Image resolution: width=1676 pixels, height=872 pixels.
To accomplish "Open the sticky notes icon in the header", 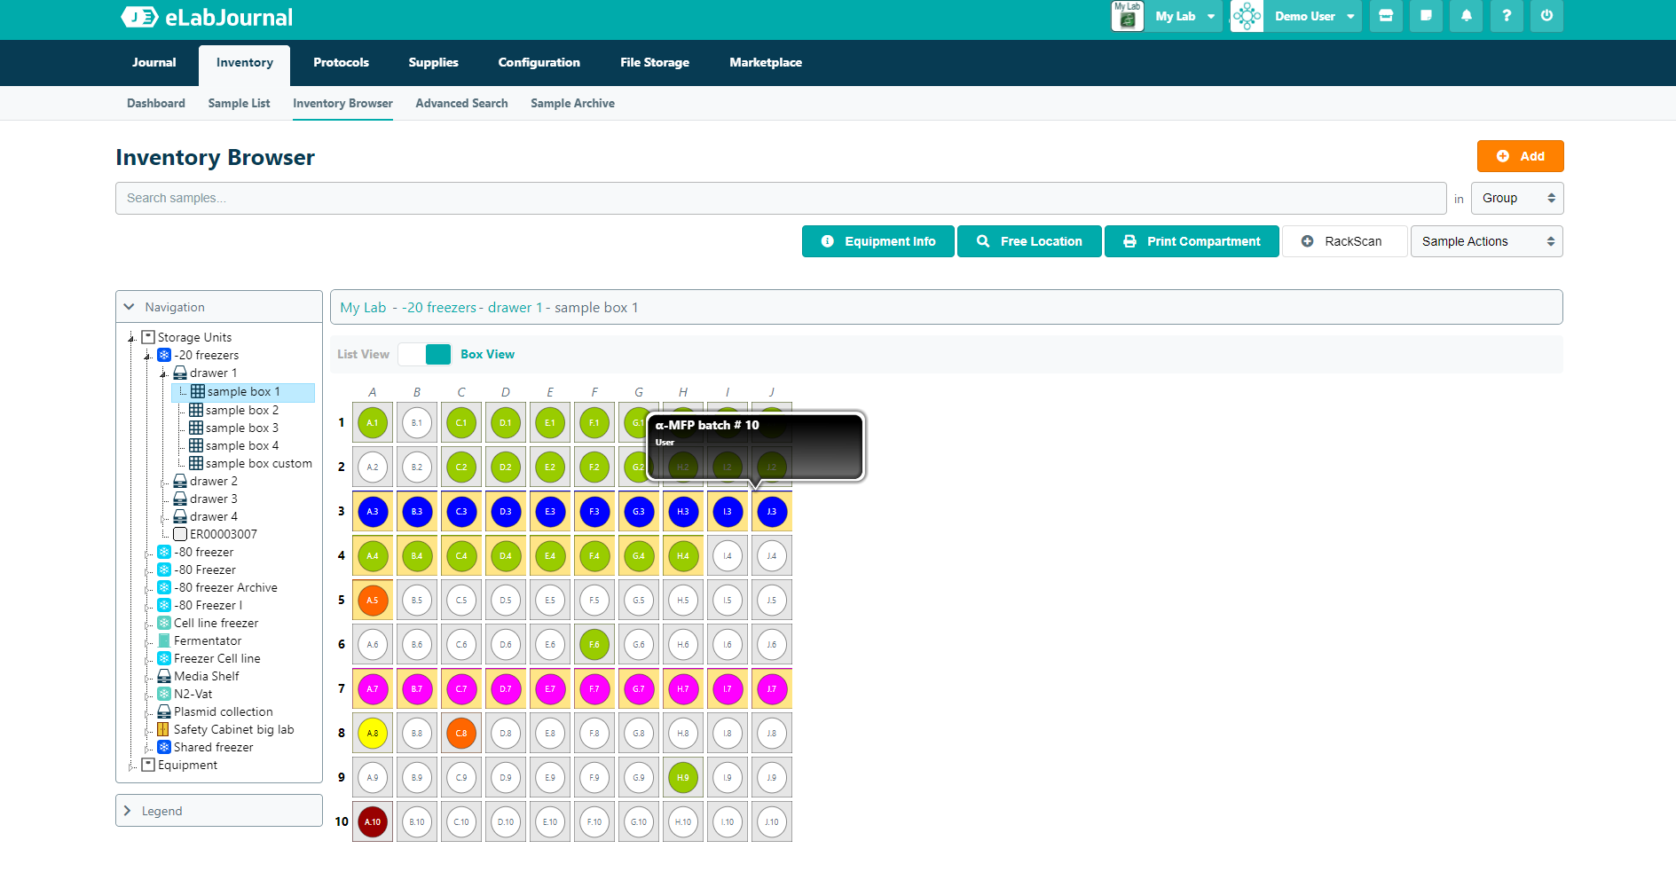I will pos(1426,16).
